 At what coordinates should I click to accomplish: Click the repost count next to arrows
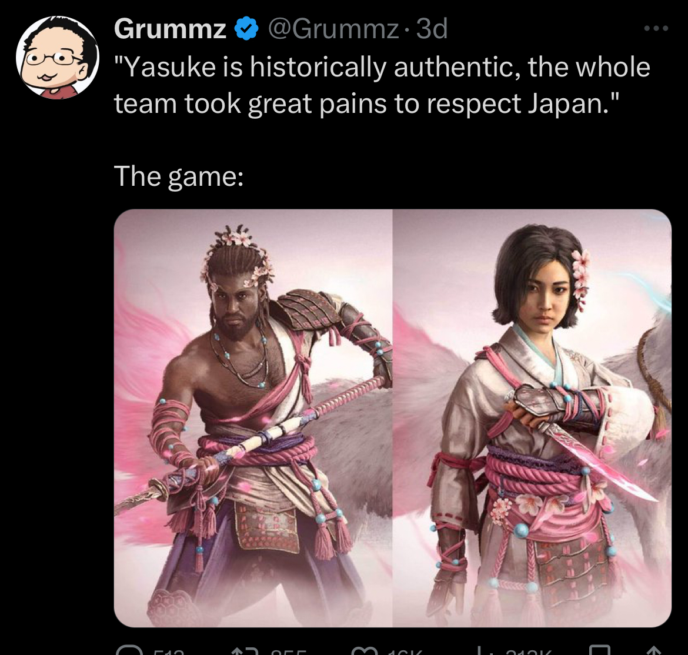(288, 651)
